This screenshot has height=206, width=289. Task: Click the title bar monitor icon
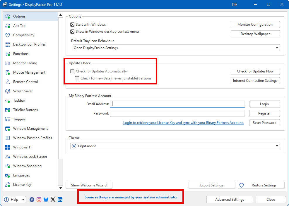coord(234,5)
